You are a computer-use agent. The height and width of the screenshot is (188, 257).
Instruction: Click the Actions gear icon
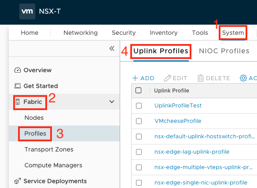(243, 78)
